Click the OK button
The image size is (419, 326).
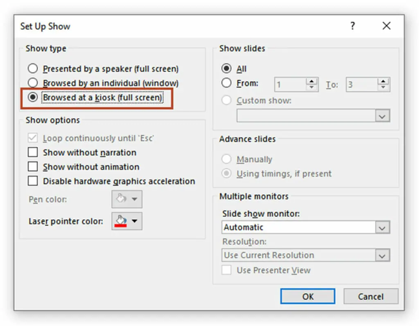[x=308, y=297]
